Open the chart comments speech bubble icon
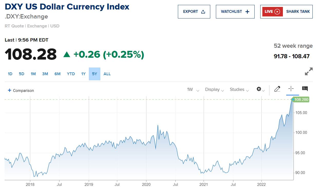The width and height of the screenshot is (316, 192). [305, 89]
